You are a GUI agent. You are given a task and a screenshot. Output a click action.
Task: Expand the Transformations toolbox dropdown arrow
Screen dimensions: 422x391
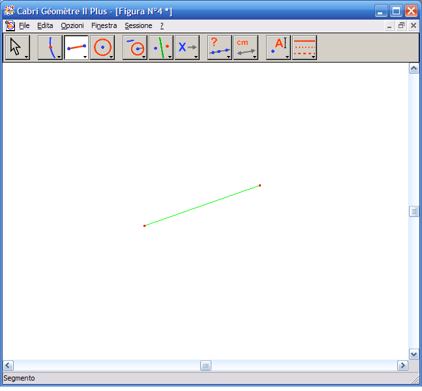pos(170,57)
